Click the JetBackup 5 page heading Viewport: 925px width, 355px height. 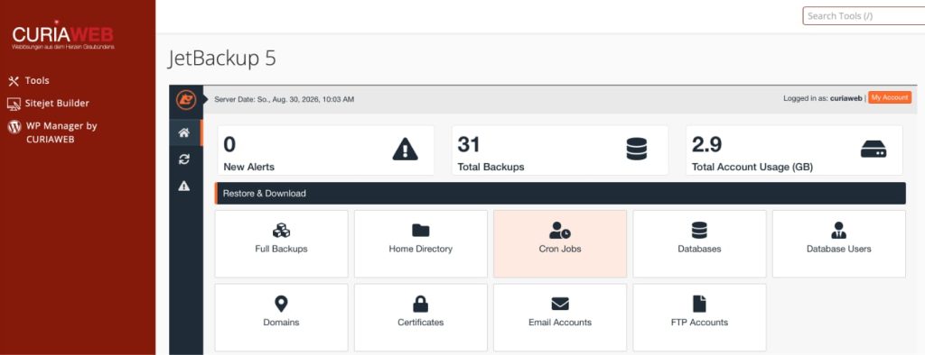pyautogui.click(x=222, y=59)
